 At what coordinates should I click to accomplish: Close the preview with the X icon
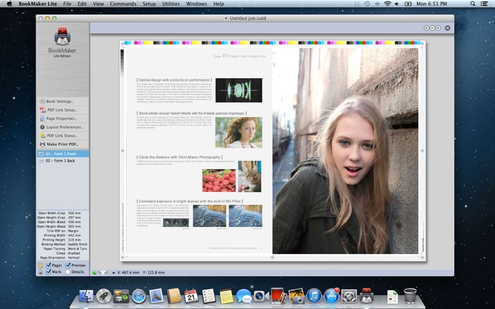[x=448, y=28]
